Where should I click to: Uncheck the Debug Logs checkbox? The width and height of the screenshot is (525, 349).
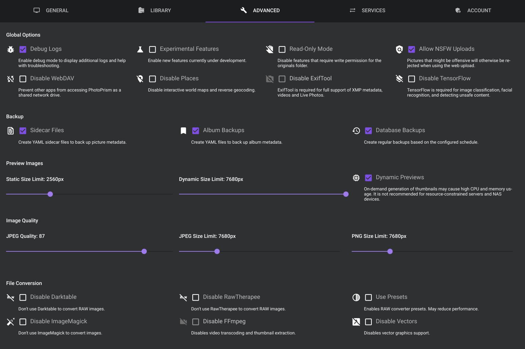click(23, 49)
